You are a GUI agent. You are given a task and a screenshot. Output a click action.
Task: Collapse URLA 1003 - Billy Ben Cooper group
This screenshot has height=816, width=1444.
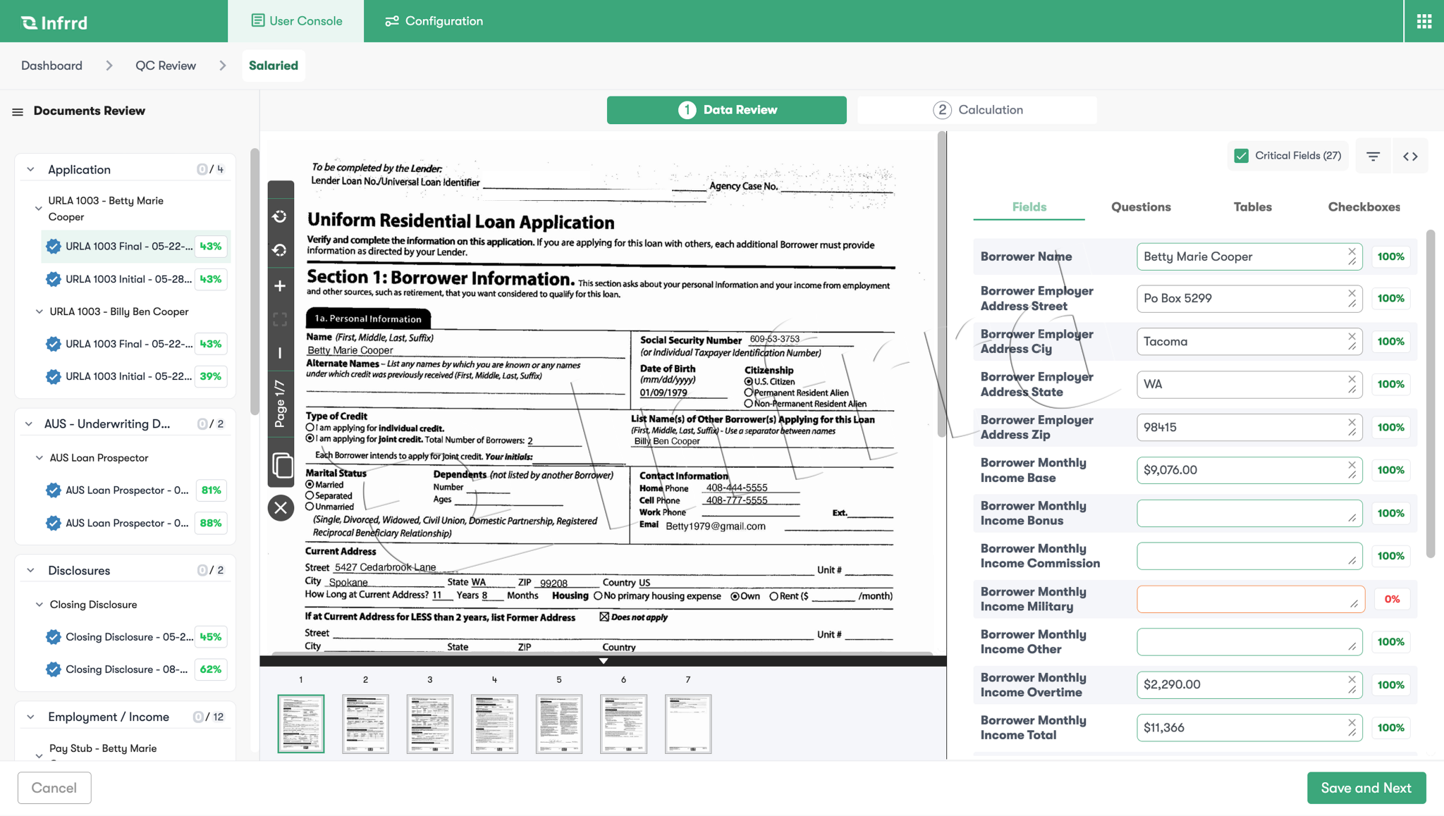pos(39,311)
